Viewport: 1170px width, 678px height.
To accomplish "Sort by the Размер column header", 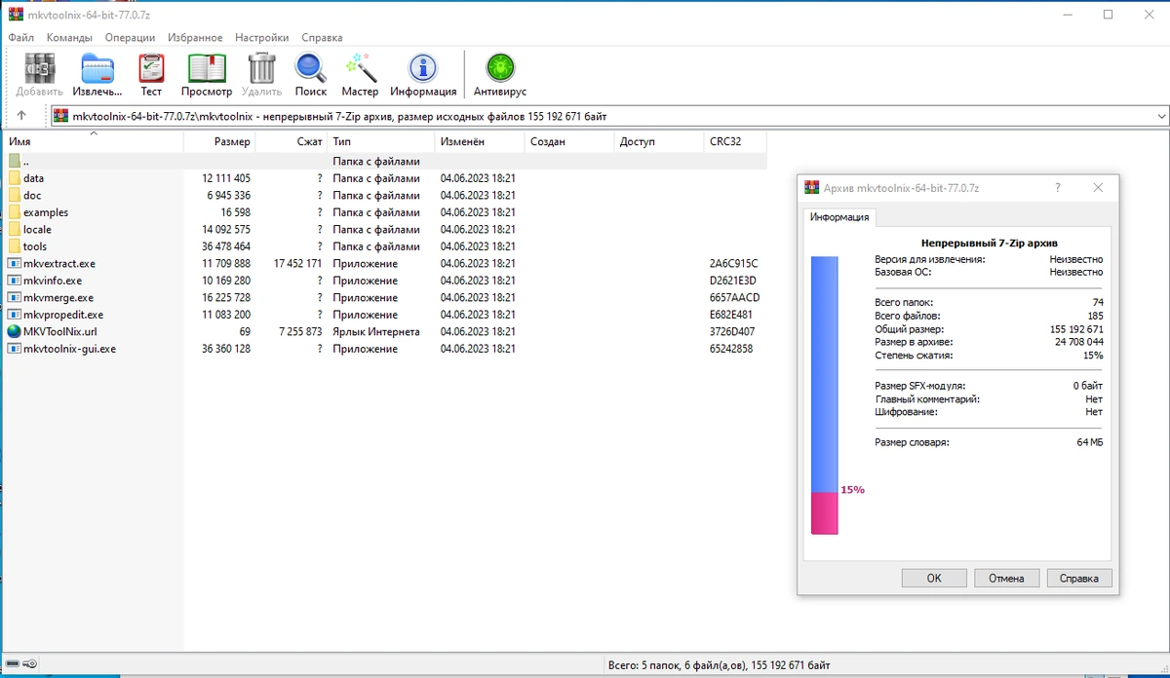I will point(219,141).
